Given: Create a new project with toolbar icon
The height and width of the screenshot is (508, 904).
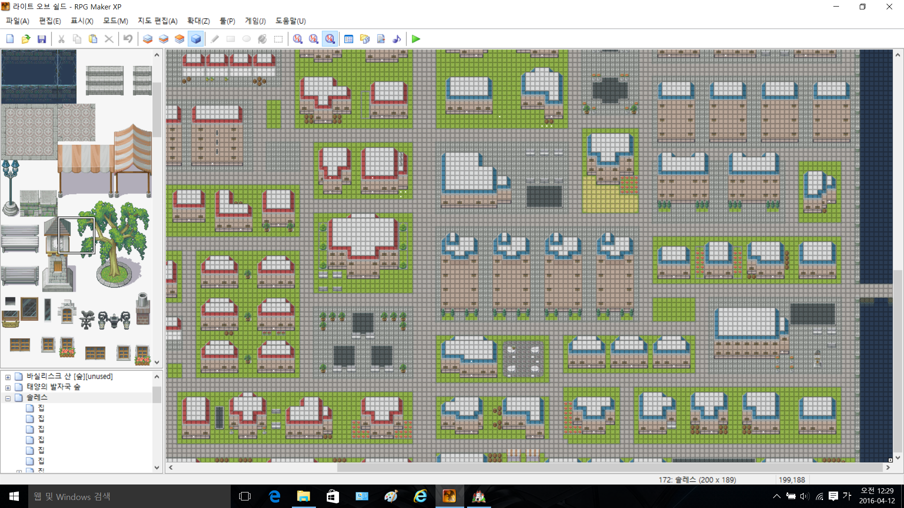Looking at the screenshot, I should pos(10,39).
